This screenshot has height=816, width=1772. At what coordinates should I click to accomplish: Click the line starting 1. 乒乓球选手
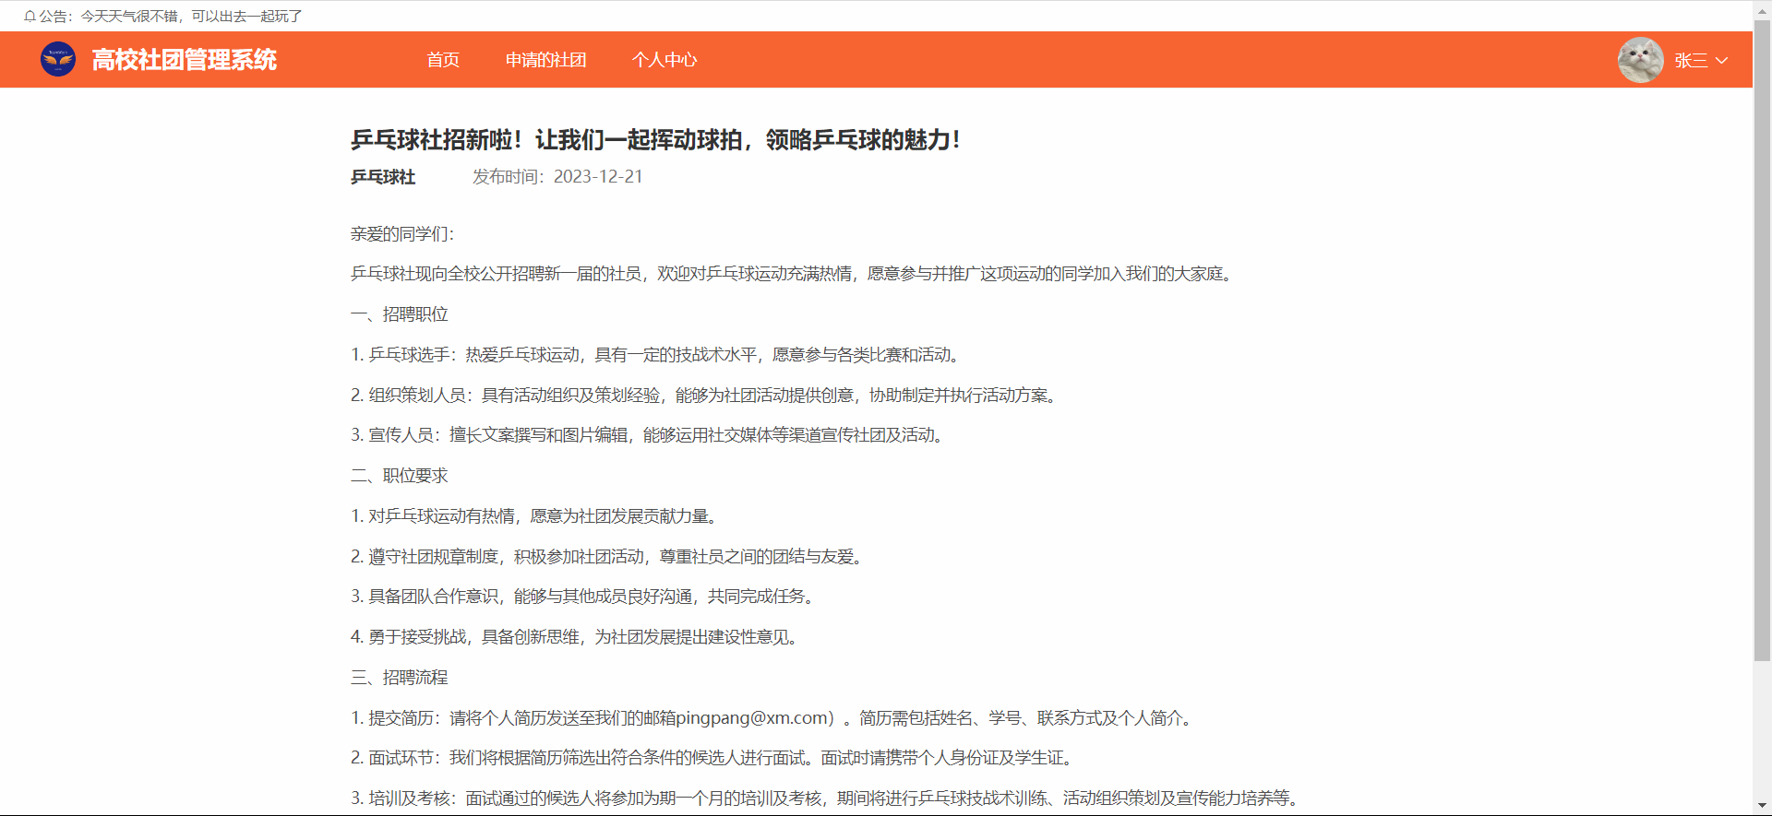point(658,355)
